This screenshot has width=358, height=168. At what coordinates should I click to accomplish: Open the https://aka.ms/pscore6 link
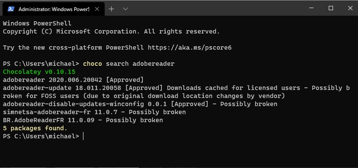[x=189, y=48]
